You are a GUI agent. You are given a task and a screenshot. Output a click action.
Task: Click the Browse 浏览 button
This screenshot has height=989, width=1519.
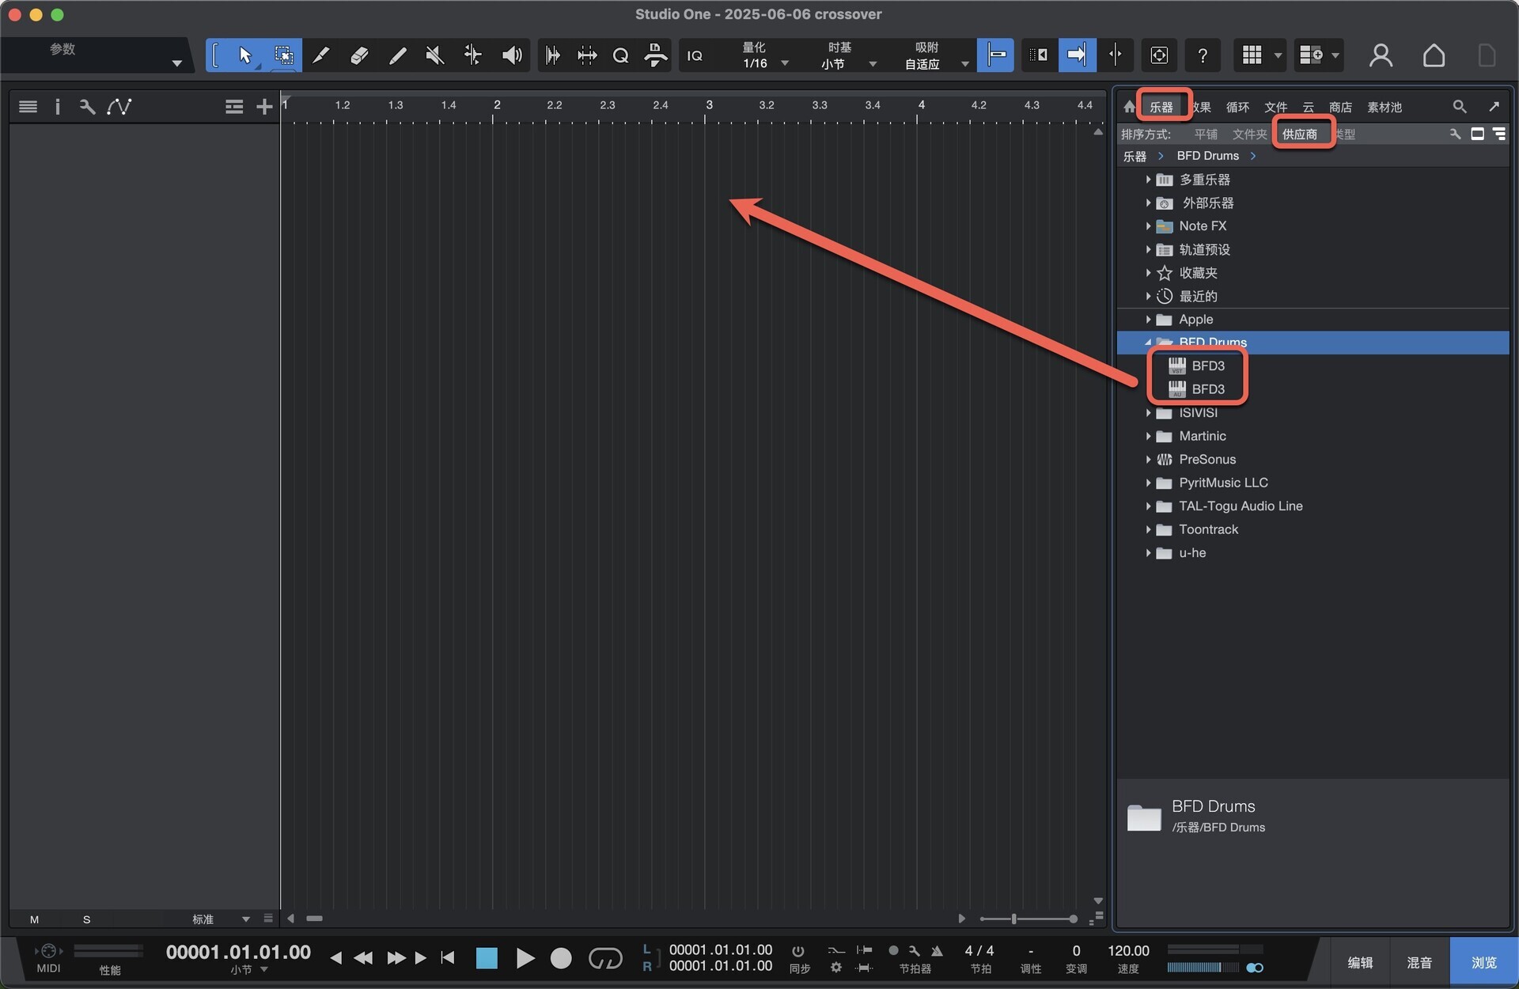click(1483, 962)
